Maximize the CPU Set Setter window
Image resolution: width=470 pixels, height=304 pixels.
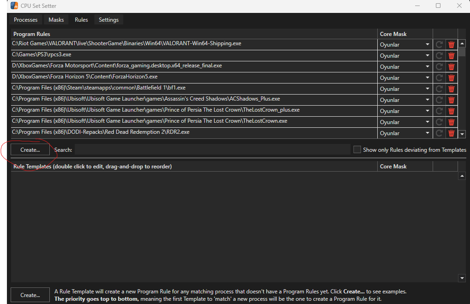click(438, 6)
